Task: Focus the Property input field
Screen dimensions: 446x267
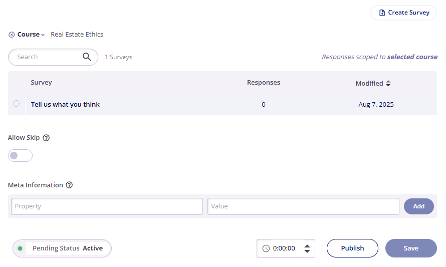Action: [x=107, y=206]
